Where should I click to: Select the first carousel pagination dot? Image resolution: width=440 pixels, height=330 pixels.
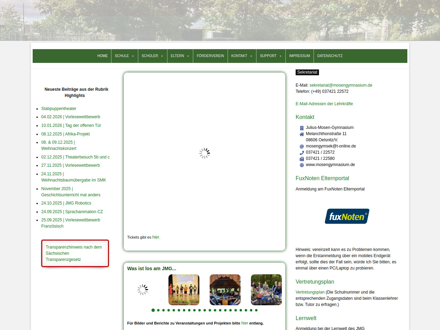[153, 310]
